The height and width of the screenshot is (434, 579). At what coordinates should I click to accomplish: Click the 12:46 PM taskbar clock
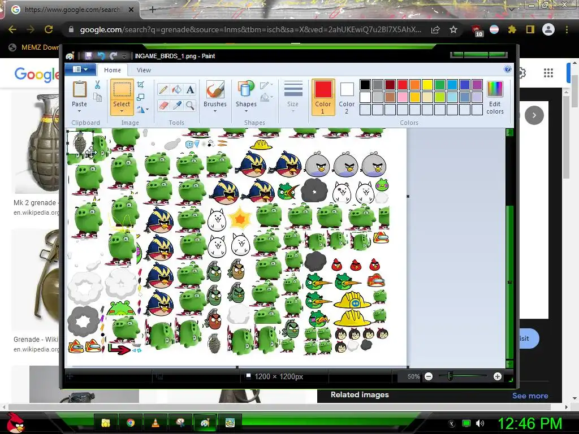coord(530,423)
